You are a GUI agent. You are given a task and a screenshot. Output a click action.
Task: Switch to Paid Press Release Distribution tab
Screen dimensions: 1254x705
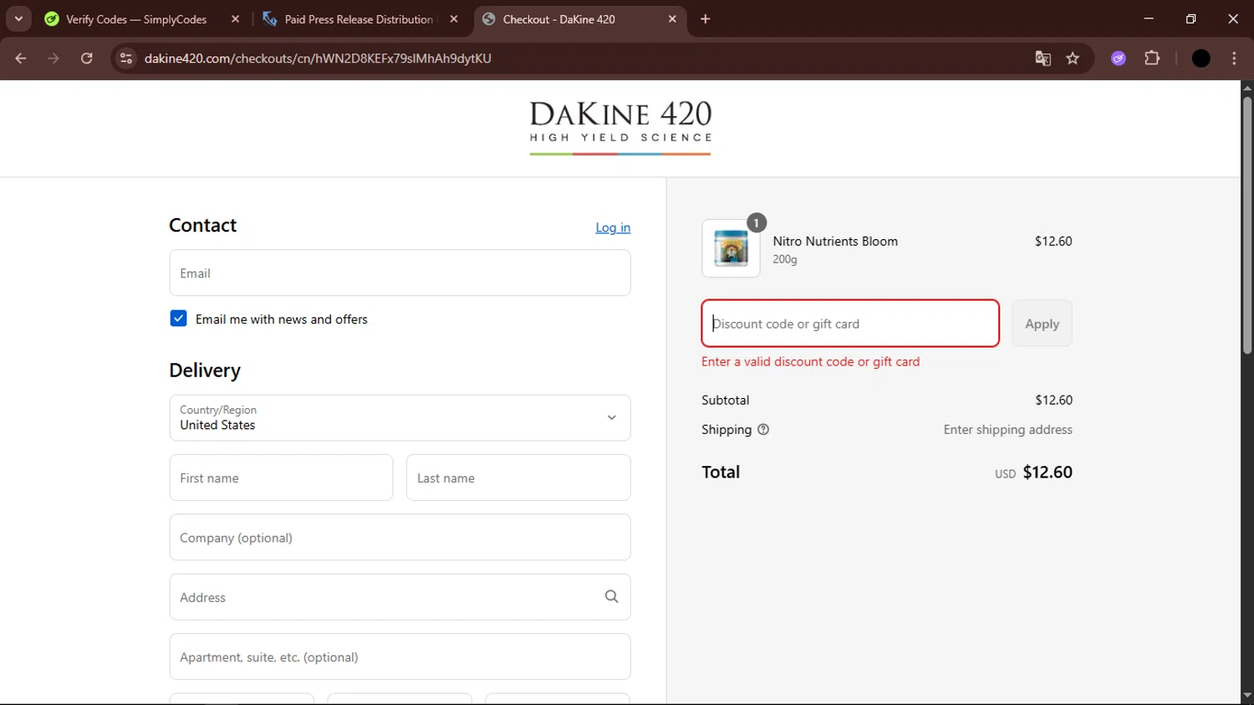[x=359, y=19]
